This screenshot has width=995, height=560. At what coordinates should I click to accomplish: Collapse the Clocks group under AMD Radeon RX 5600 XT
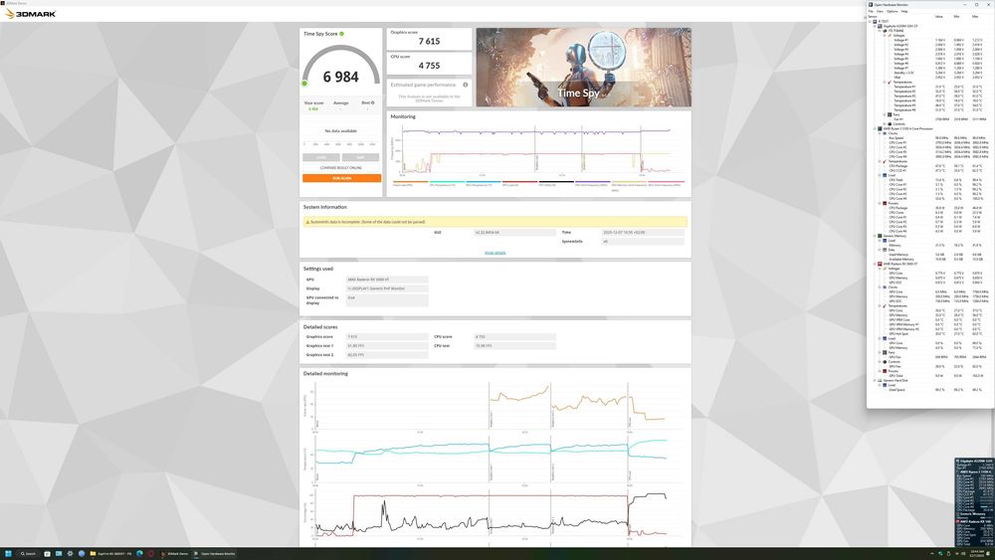coord(881,287)
